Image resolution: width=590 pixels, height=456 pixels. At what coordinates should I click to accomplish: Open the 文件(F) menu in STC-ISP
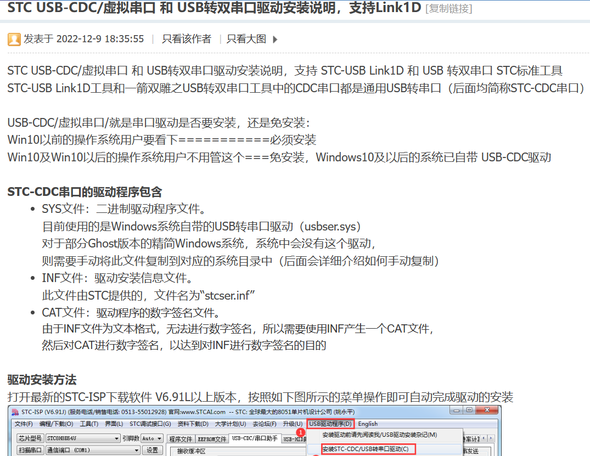point(24,424)
